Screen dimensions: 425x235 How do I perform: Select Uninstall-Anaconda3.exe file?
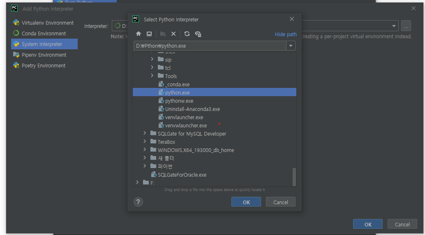coord(192,109)
